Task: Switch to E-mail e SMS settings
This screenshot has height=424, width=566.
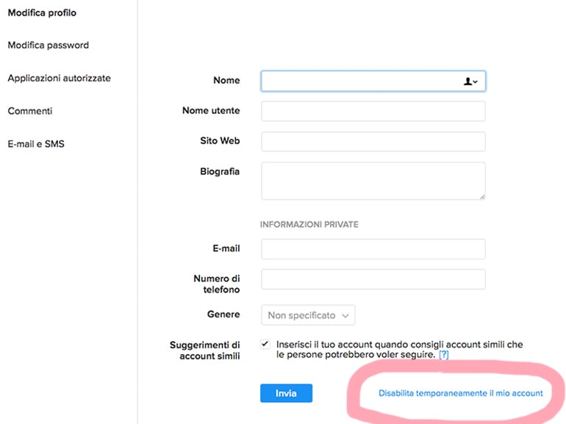Action: pos(36,144)
